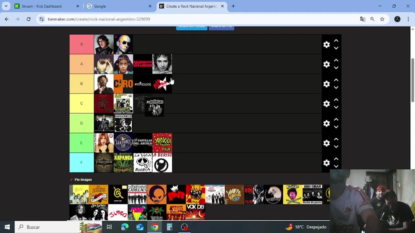The width and height of the screenshot is (415, 233).
Task: Pick the Seru Giran image in pool
Action: click(x=312, y=194)
